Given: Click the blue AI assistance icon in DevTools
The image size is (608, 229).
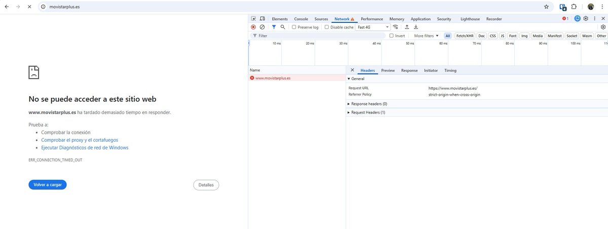Looking at the screenshot, I should [577, 19].
